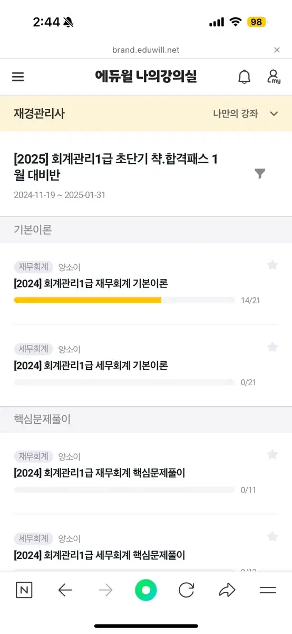This screenshot has height=634, width=292.
Task: Reload the page with refresh icon
Action: [x=187, y=590]
